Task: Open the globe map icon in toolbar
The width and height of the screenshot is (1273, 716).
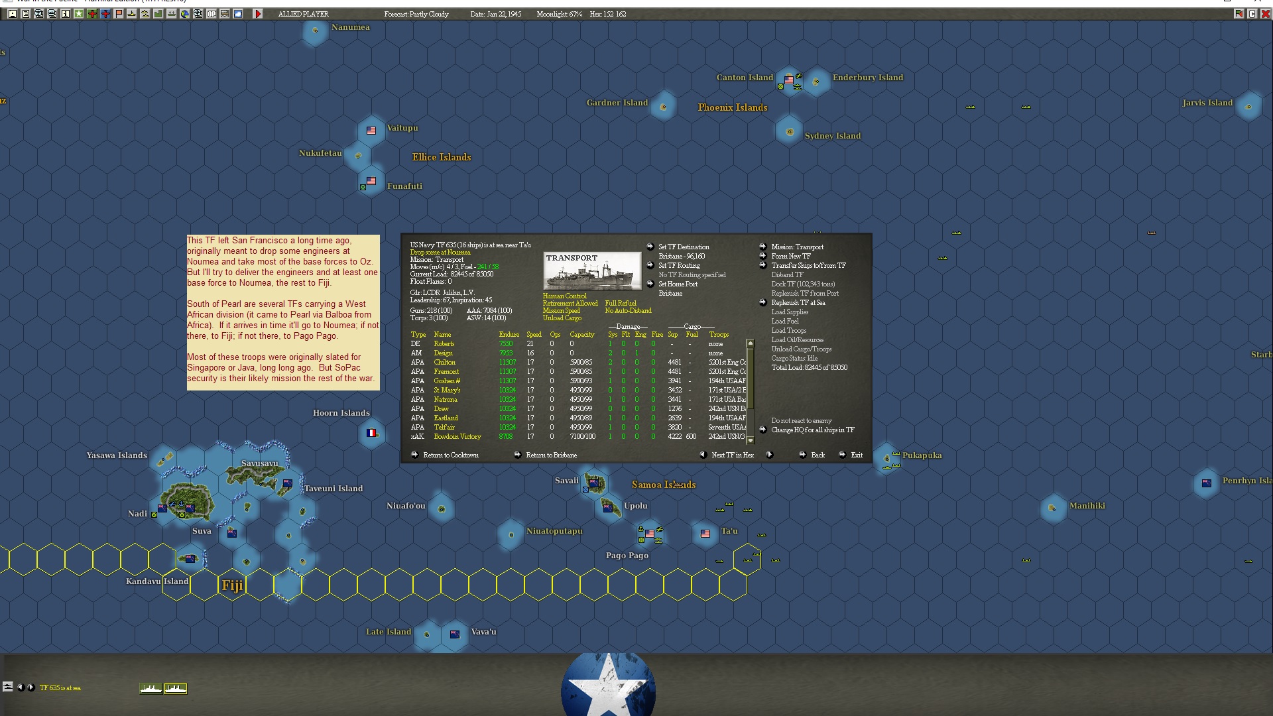Action: [185, 14]
